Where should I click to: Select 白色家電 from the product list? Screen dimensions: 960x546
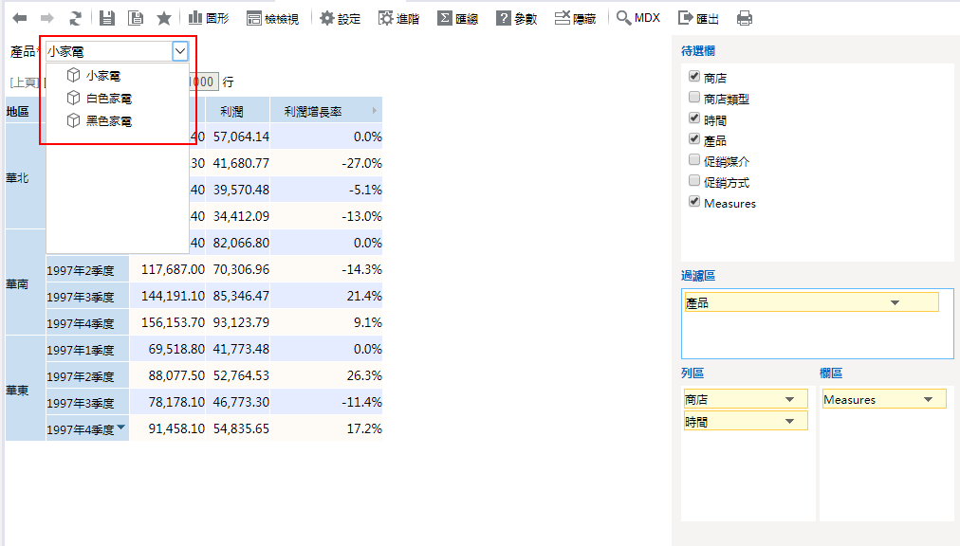pos(108,98)
